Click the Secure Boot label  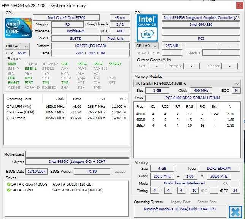(207, 202)
